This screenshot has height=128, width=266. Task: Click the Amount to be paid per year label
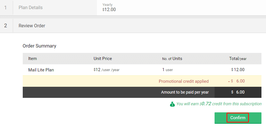tap(185, 92)
